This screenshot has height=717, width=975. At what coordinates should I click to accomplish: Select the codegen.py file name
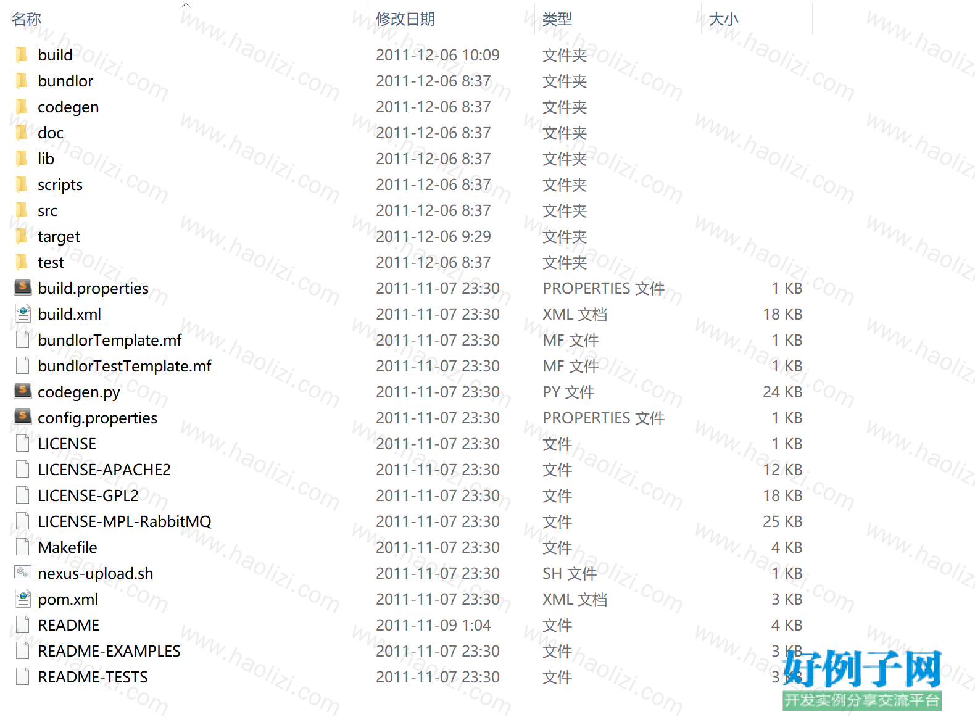(79, 392)
